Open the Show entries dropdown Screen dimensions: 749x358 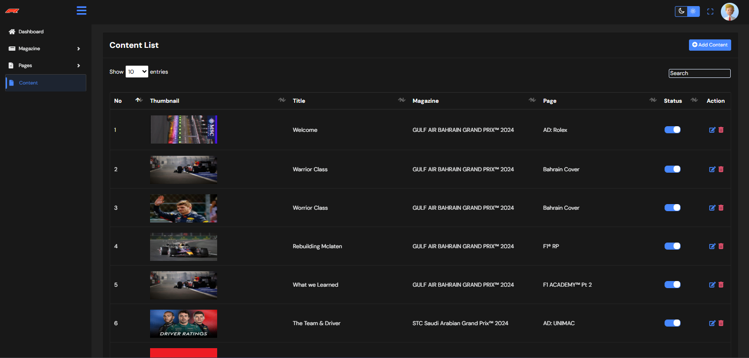137,72
